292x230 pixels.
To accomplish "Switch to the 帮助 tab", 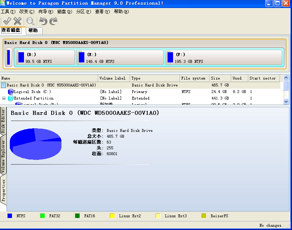I will (33, 31).
